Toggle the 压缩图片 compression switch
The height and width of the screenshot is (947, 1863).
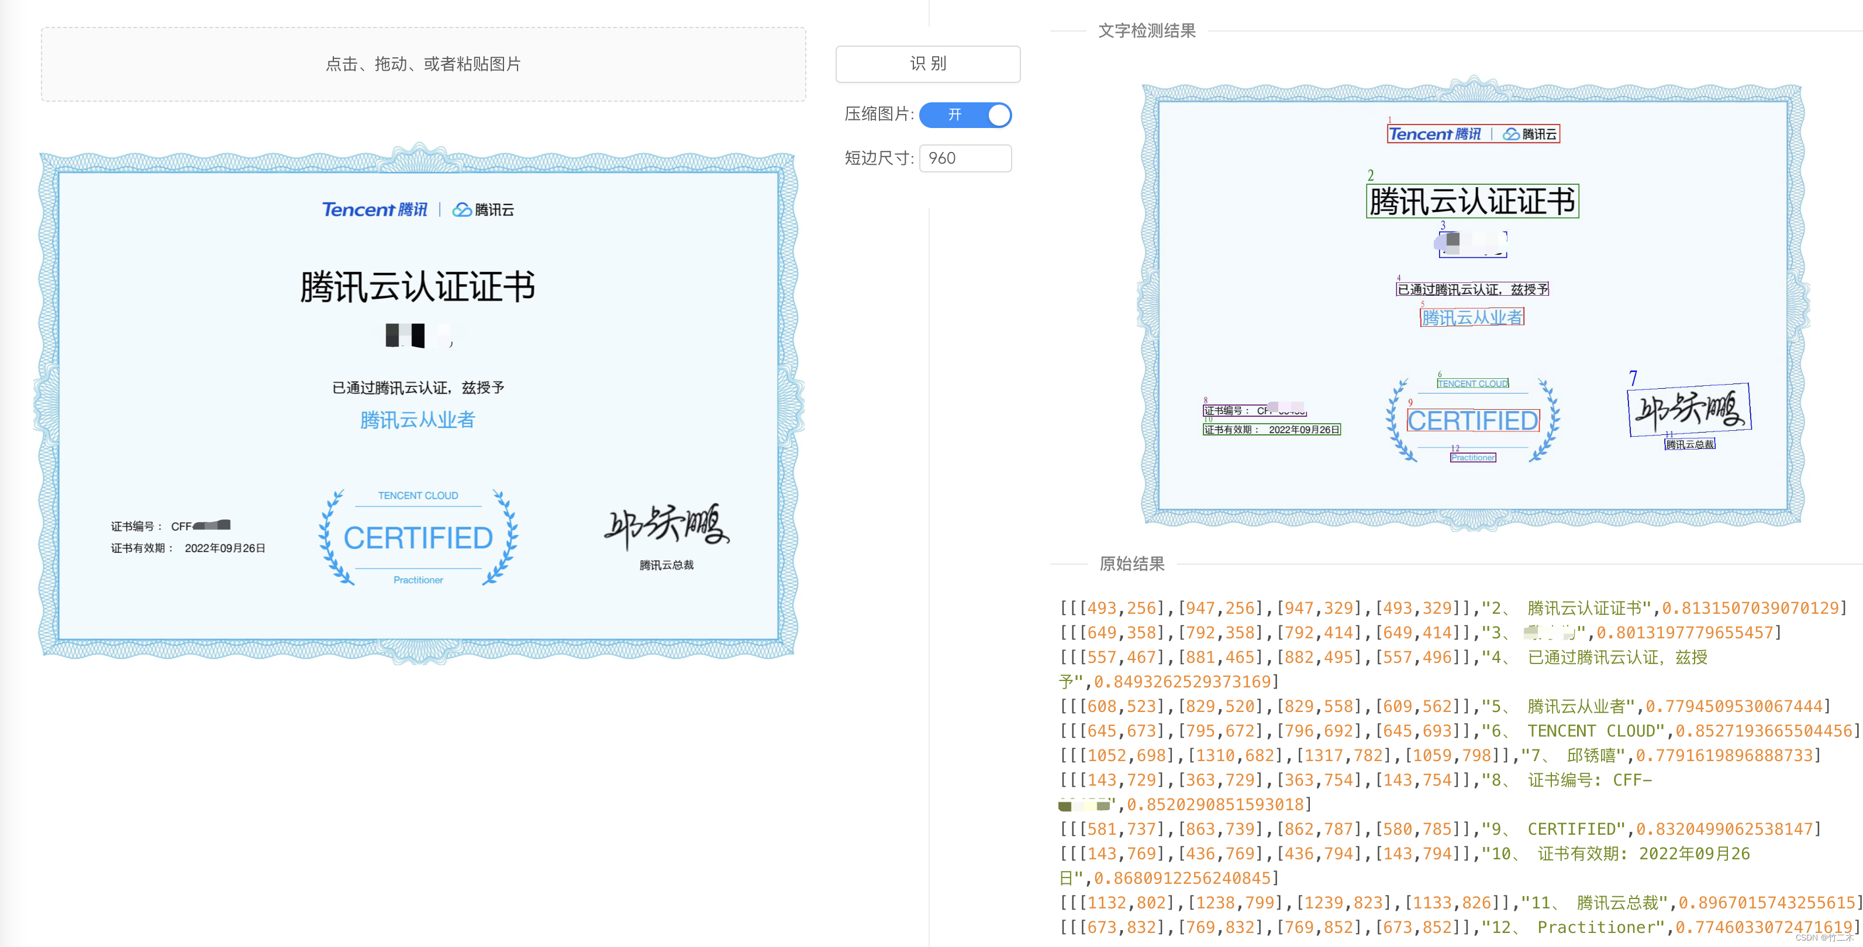[x=965, y=114]
